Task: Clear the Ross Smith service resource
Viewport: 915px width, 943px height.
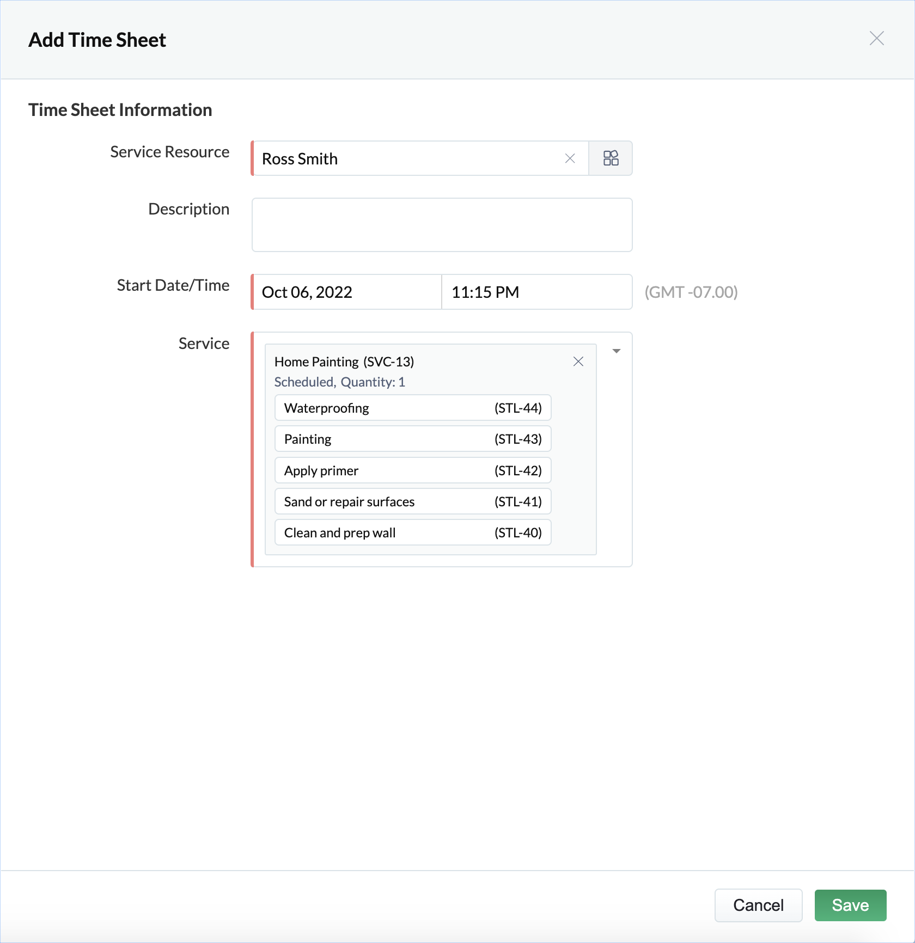Action: point(570,158)
